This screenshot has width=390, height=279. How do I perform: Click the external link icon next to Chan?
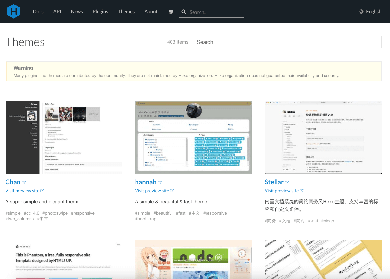(24, 183)
